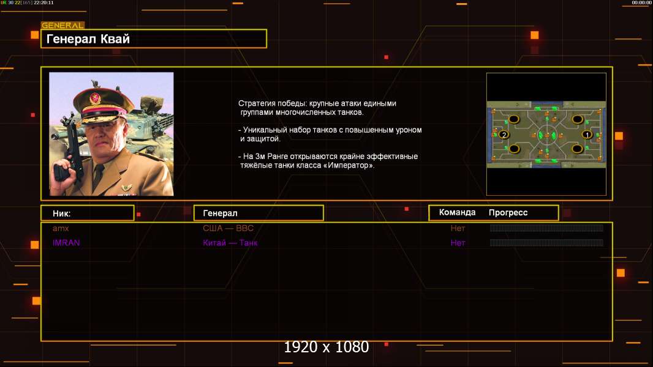This screenshot has height=367, width=653.
Task: Click the 'Генерал' column header
Action: [x=259, y=213]
